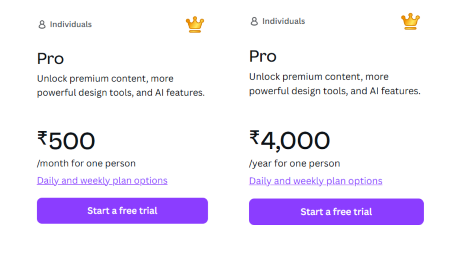This screenshot has height=259, width=461.
Task: Click the Pro heading on the monthly card
Action: pos(50,58)
